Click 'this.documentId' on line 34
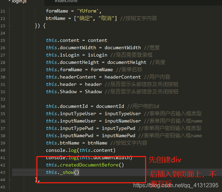222x192 pixels. point(67,106)
